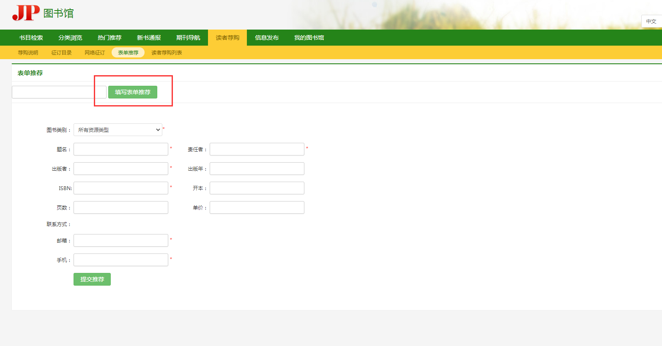This screenshot has width=662, height=346.
Task: Open 我的图书馆 page
Action: coord(309,38)
